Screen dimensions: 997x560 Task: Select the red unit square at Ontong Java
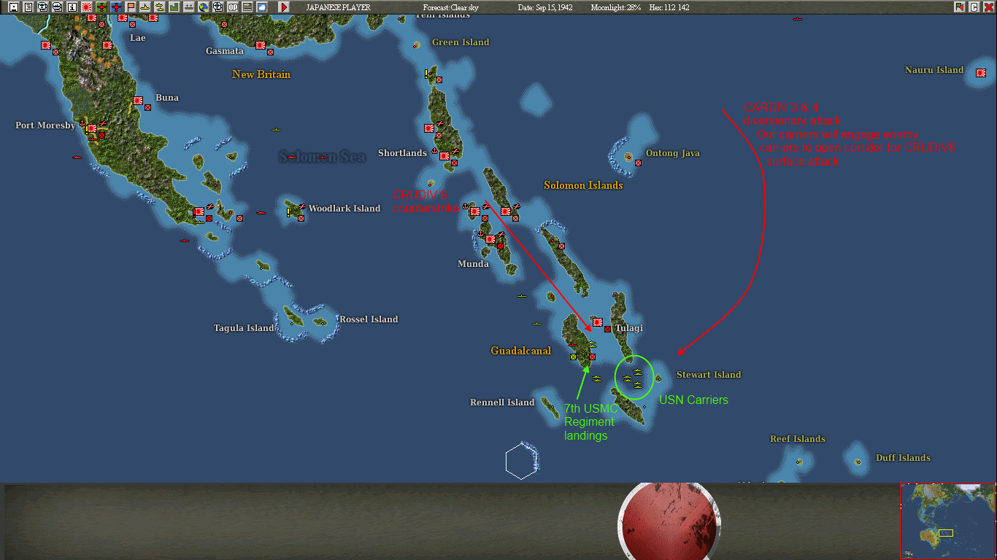638,163
